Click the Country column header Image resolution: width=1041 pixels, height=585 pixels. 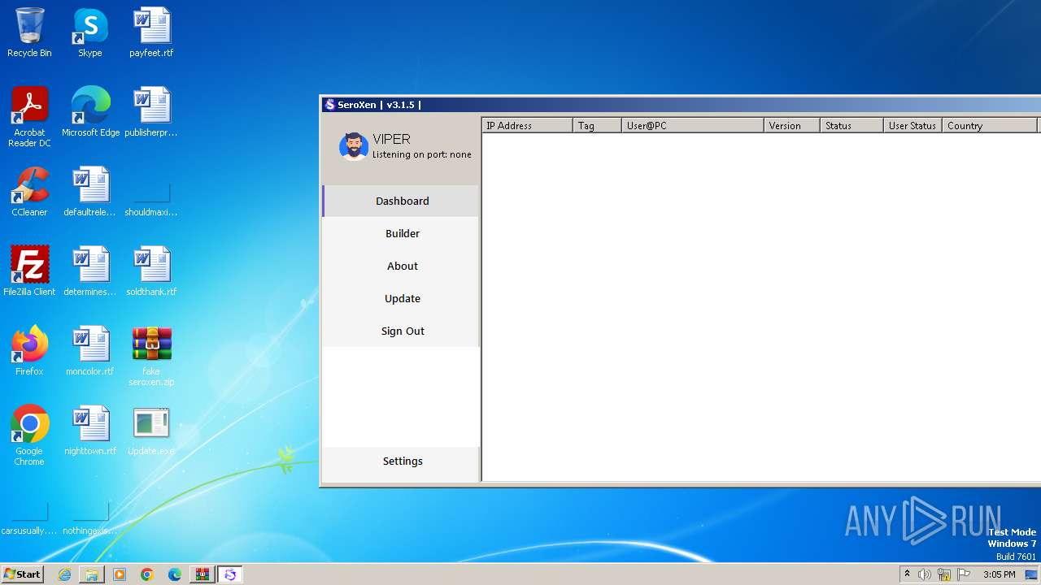[x=990, y=125]
